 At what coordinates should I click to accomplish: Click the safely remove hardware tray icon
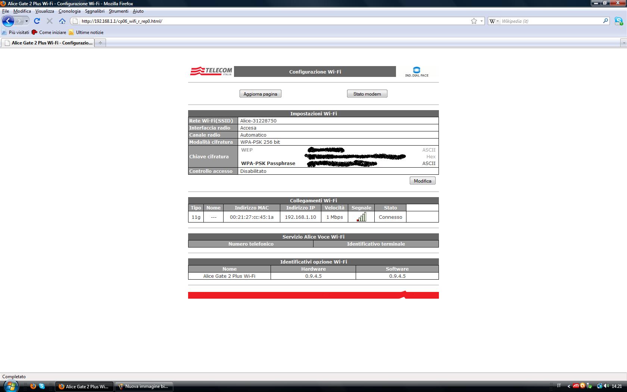(x=590, y=386)
